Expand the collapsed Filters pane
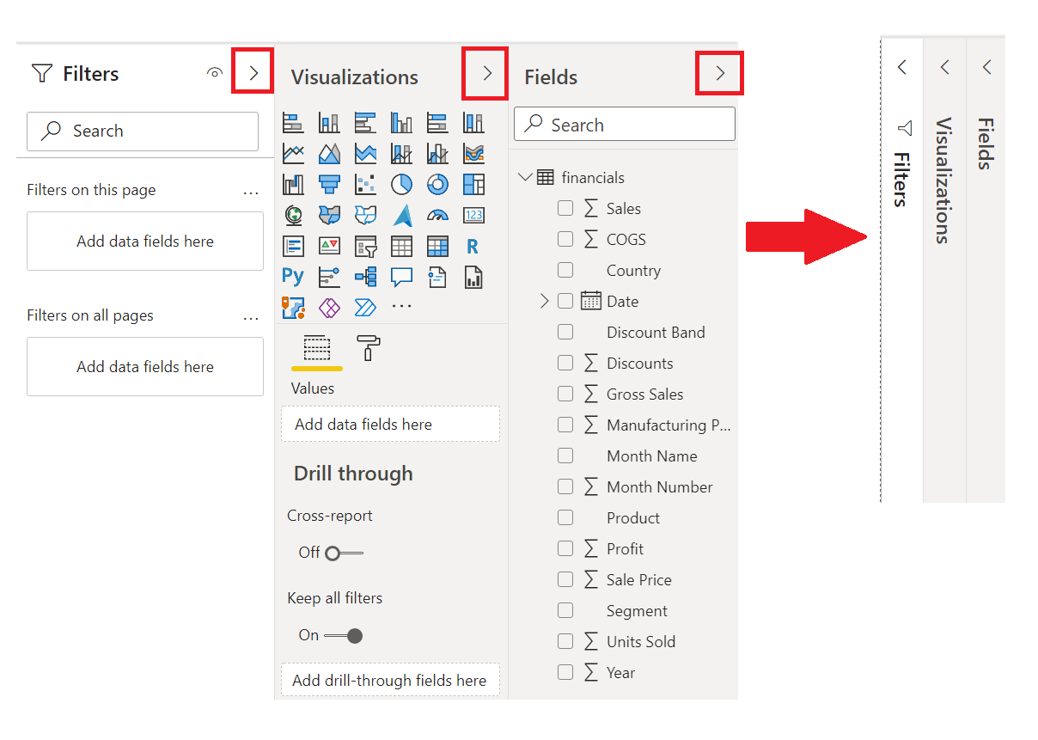1038x740 pixels. point(902,67)
